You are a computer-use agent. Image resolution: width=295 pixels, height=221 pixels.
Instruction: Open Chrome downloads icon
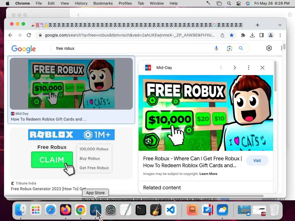point(252,35)
